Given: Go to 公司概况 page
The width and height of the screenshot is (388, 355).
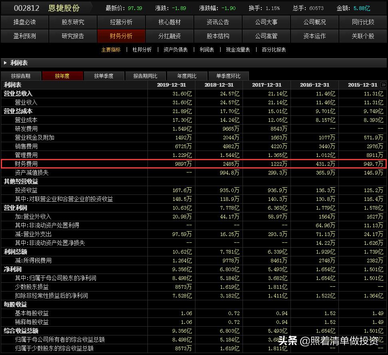Looking at the screenshot, I should pyautogui.click(x=314, y=22).
